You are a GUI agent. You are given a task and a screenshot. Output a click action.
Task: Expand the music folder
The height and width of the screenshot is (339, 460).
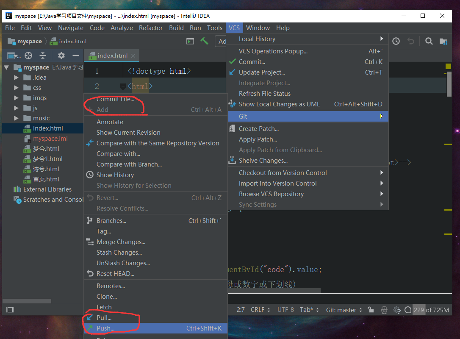16,118
